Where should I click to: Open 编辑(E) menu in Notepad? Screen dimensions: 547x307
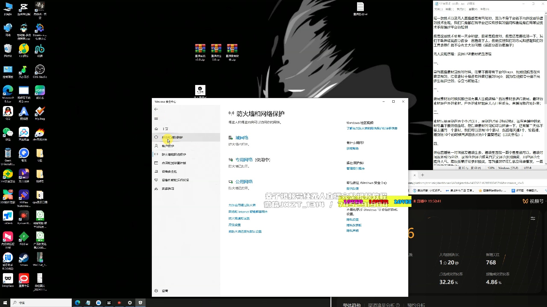coord(450,9)
